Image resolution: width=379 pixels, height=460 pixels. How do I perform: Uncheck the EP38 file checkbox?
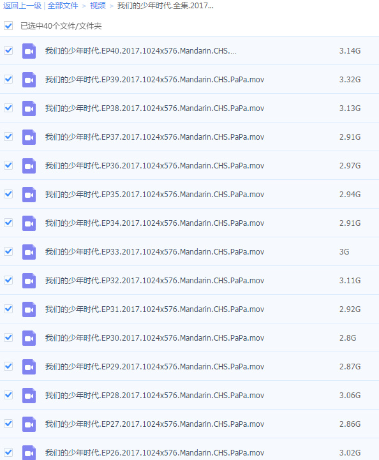tap(8, 108)
